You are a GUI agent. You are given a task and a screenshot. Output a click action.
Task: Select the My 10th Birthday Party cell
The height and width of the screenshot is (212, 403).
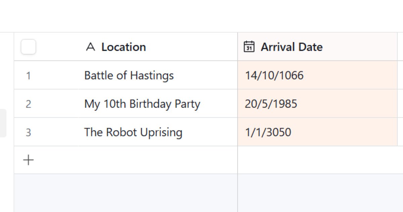coord(142,104)
